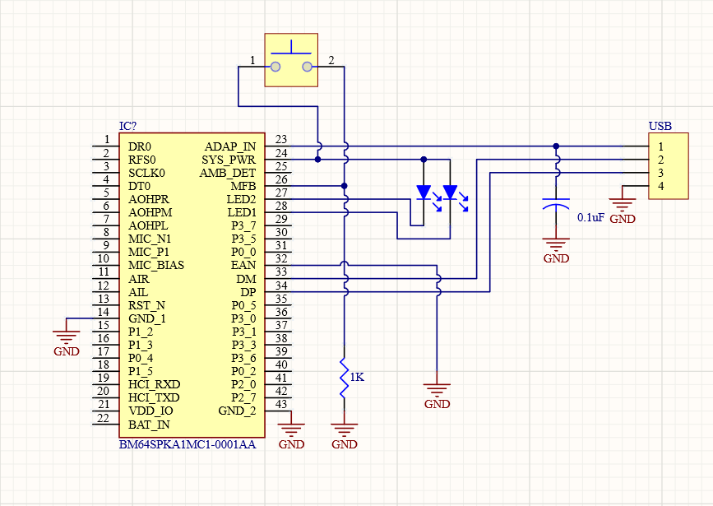The width and height of the screenshot is (713, 506).
Task: Select the LED wired to the LED2 line
Action: 424,193
